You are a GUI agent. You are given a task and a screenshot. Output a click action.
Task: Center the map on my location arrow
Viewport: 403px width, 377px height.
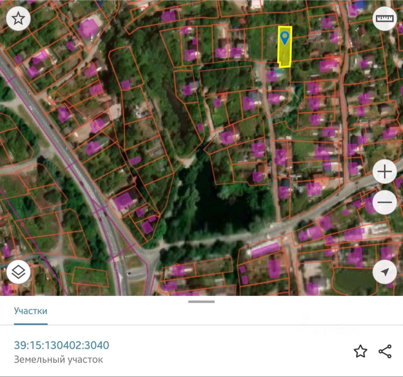[x=385, y=272]
